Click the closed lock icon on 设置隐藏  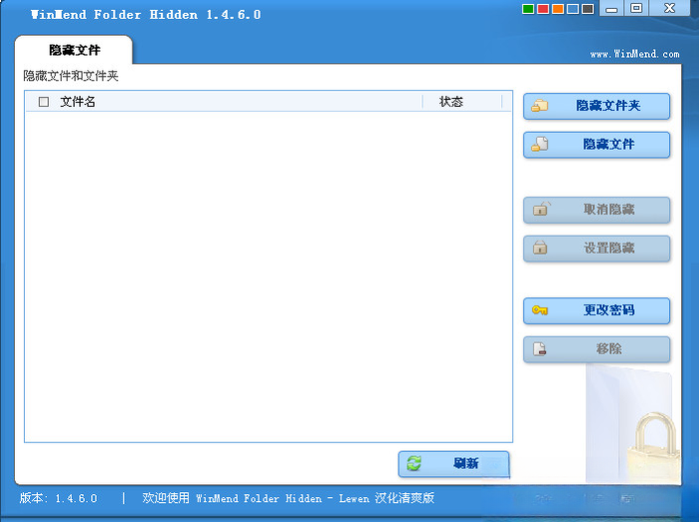click(540, 248)
